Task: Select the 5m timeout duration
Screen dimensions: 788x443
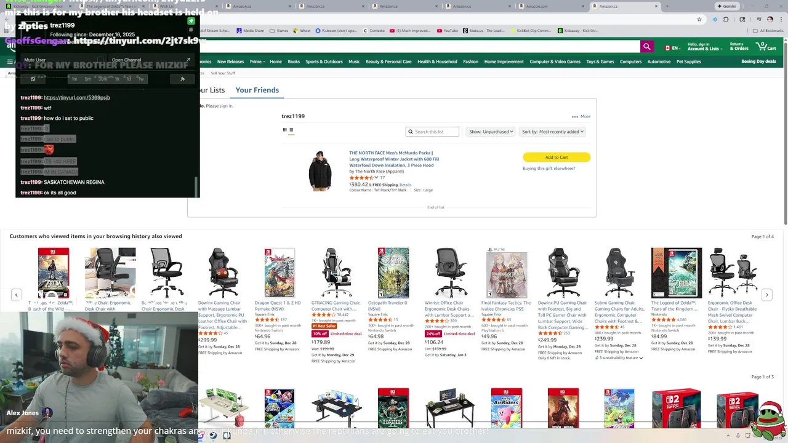Action: pos(88,79)
